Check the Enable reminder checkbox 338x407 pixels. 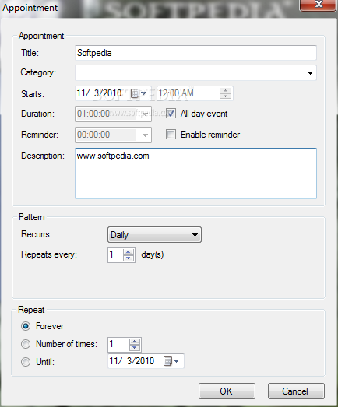coord(171,135)
